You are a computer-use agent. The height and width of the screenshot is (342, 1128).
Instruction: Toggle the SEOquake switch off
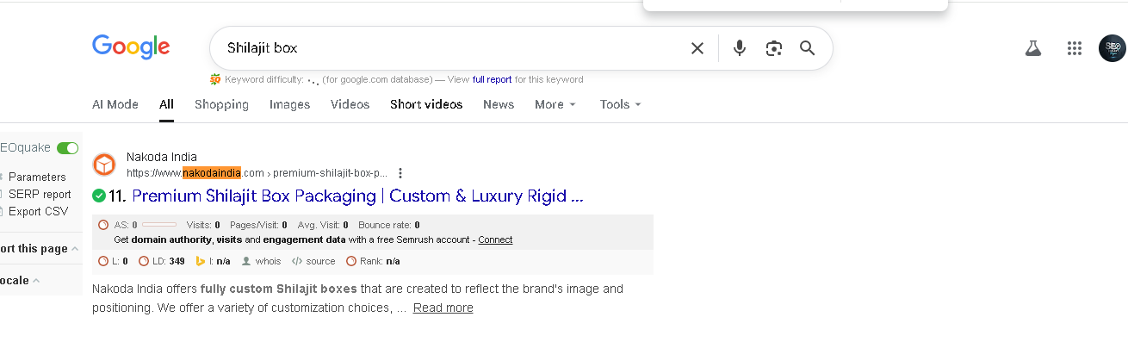pyautogui.click(x=67, y=148)
